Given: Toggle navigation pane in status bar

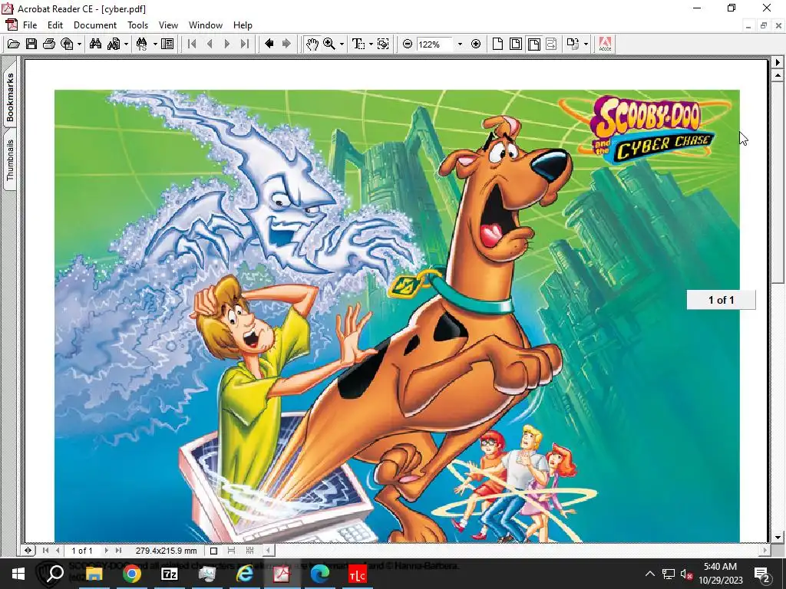Looking at the screenshot, I should (x=28, y=551).
